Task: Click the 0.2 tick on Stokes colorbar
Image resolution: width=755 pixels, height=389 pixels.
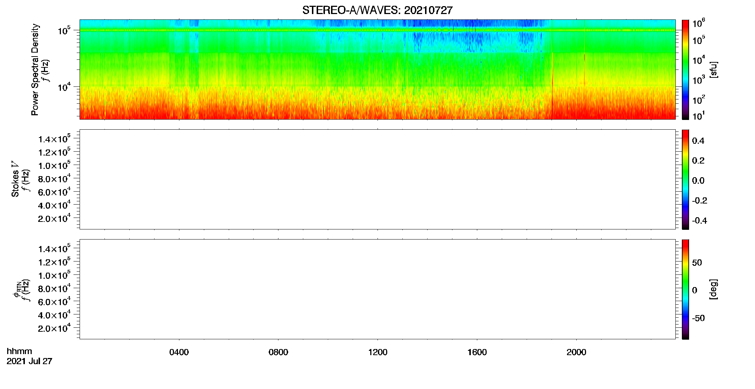Action: coord(698,161)
